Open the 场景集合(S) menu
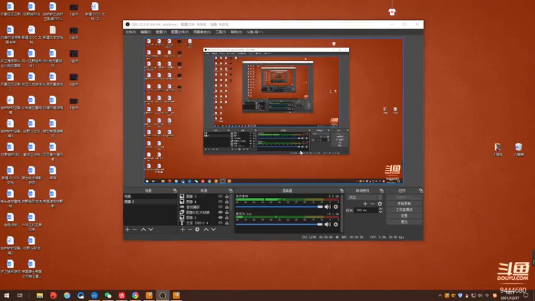Viewport: 535px width, 301px height. (202, 32)
